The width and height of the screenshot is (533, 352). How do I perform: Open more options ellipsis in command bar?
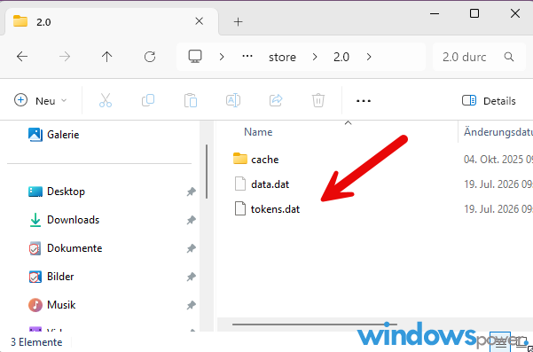pyautogui.click(x=364, y=101)
